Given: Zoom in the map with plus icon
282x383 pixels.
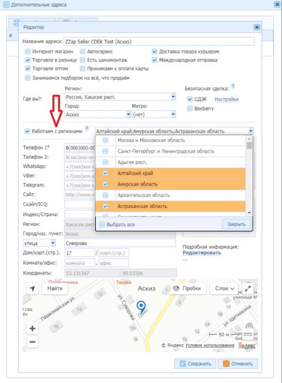Looking at the screenshot, I should 32,328.
